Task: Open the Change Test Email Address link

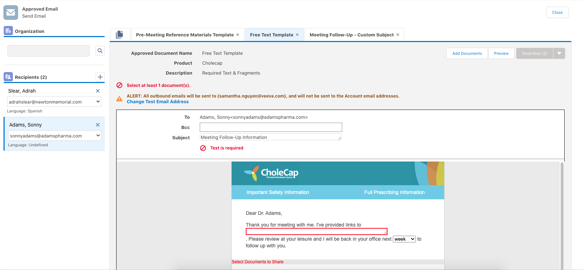Action: [x=158, y=102]
